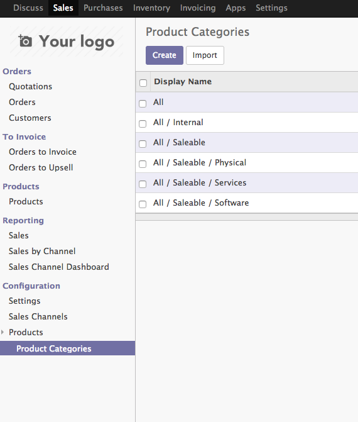Open Customers under Orders
Screen dimensions: 358x422
(30, 118)
